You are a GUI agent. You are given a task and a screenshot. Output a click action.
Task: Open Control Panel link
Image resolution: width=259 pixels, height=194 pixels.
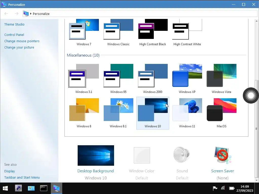[x=14, y=35]
